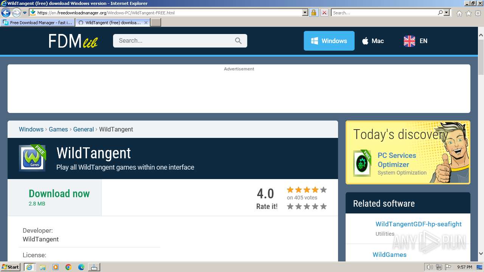This screenshot has width=484, height=272.
Task: Open the recent pages dropdown arrow
Action: click(x=25, y=13)
